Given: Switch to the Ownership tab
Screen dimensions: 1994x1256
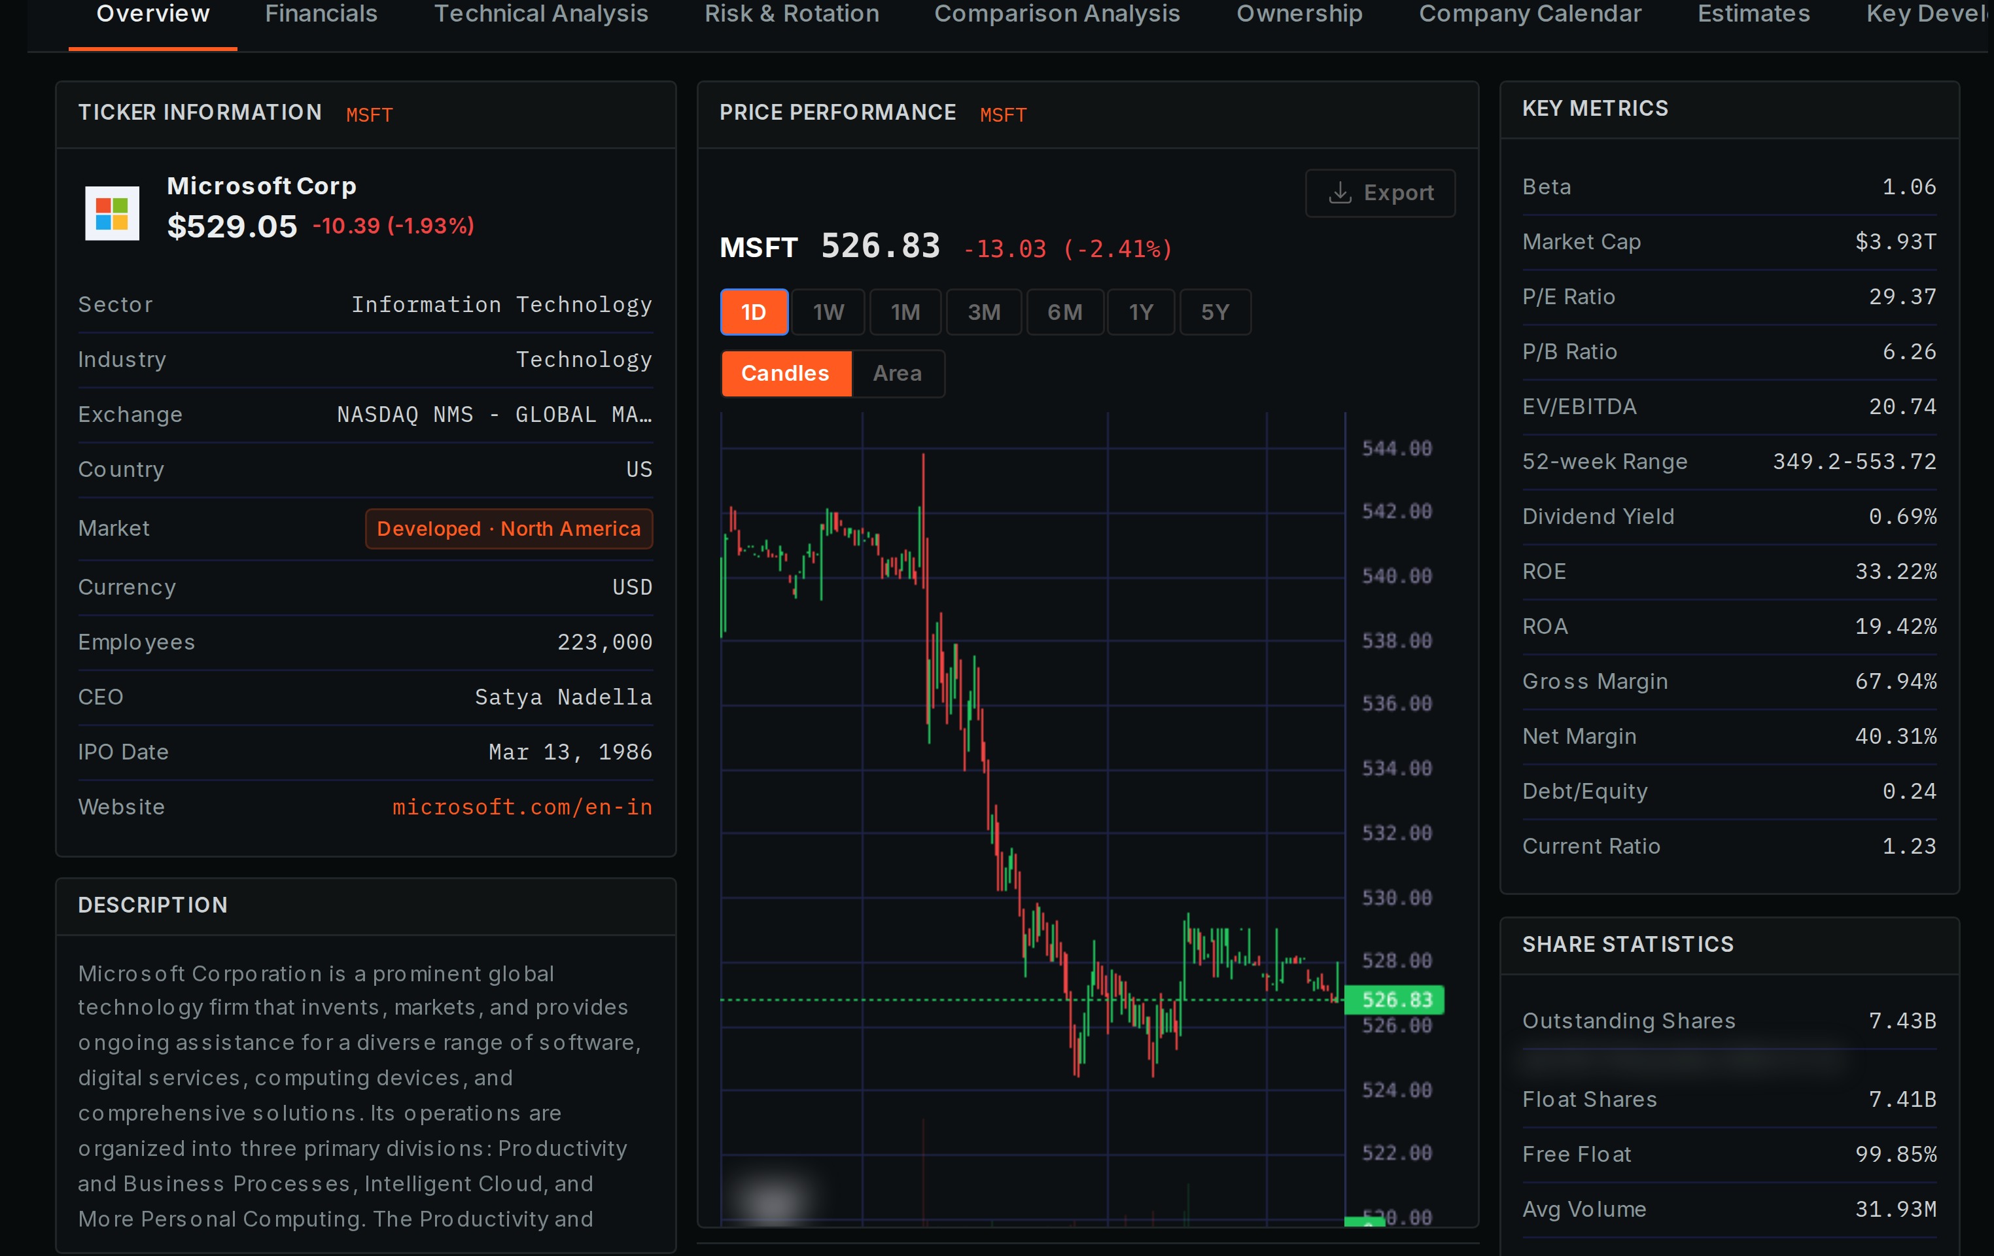Looking at the screenshot, I should tap(1299, 14).
